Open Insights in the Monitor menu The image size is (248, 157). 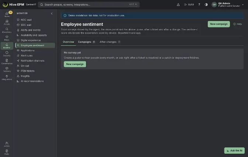[x=35, y=76]
